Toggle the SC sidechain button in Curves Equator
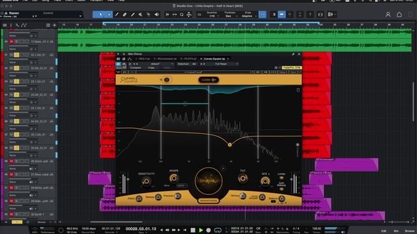417x234 pixels. pyautogui.click(x=167, y=79)
